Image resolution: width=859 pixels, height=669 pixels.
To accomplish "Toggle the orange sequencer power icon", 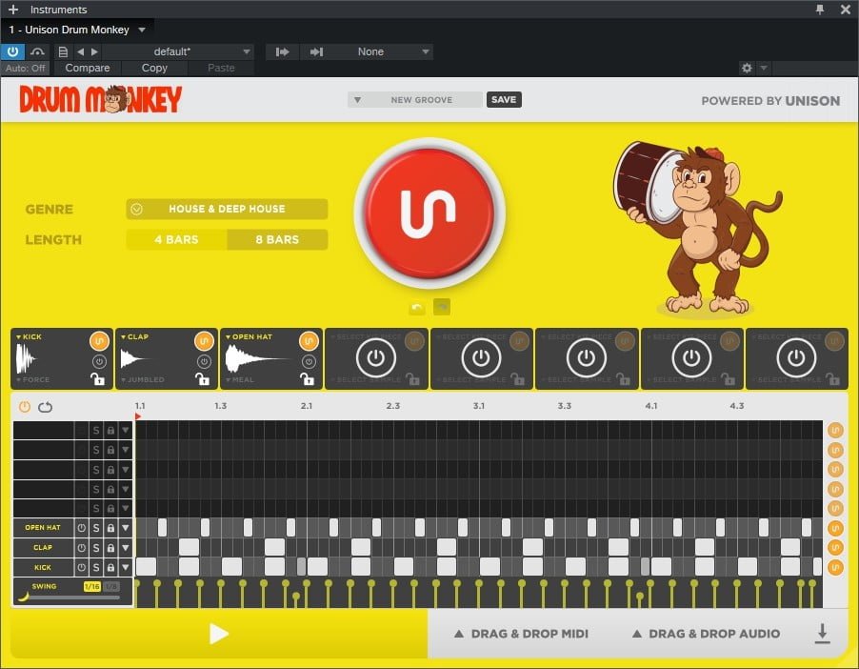I will pos(25,406).
